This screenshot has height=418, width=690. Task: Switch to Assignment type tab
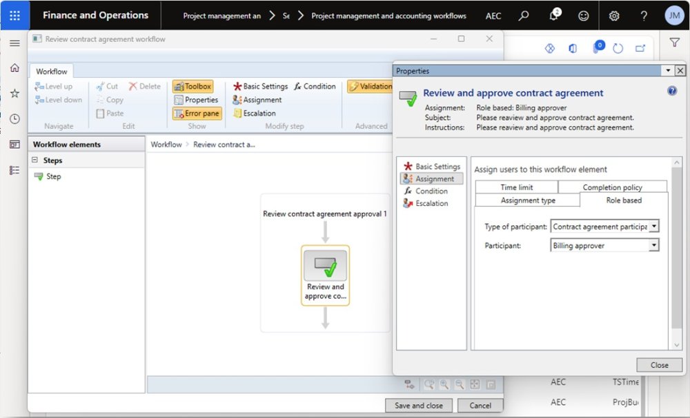click(x=528, y=200)
